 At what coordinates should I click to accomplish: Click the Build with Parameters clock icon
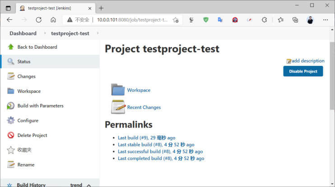tap(11, 106)
